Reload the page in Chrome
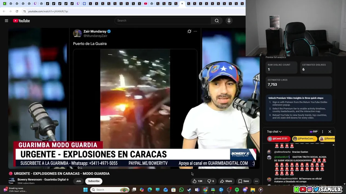The height and width of the screenshot is (194, 346). pyautogui.click(x=17, y=11)
